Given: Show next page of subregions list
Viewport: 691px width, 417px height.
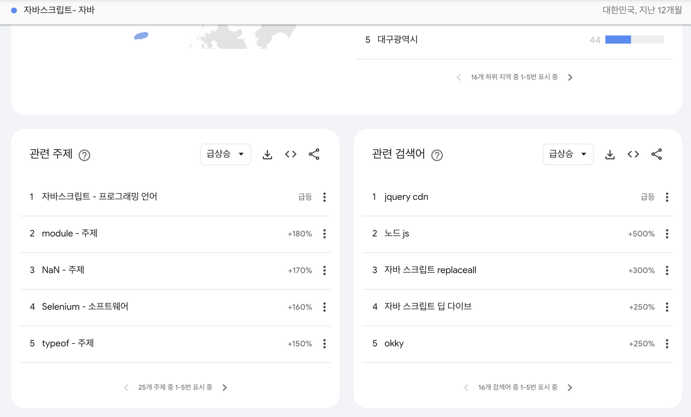Looking at the screenshot, I should (570, 77).
